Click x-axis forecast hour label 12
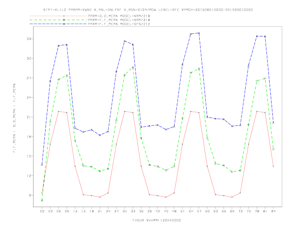Viewport: 298px width, 230px height. click(75, 211)
